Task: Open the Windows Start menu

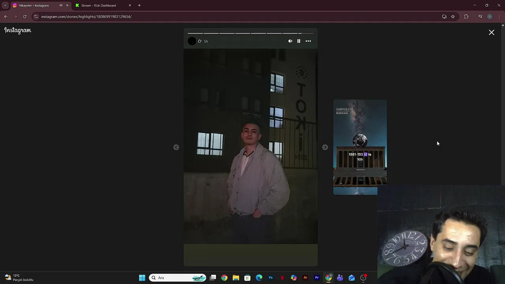Action: coord(142,278)
